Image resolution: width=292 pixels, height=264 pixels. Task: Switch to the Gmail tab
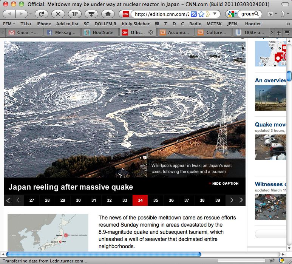(x=24, y=32)
